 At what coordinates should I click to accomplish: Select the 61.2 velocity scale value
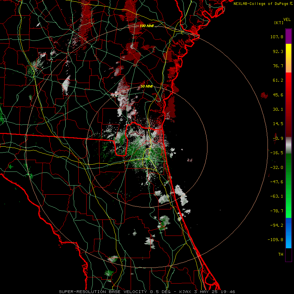pyautogui.click(x=278, y=80)
